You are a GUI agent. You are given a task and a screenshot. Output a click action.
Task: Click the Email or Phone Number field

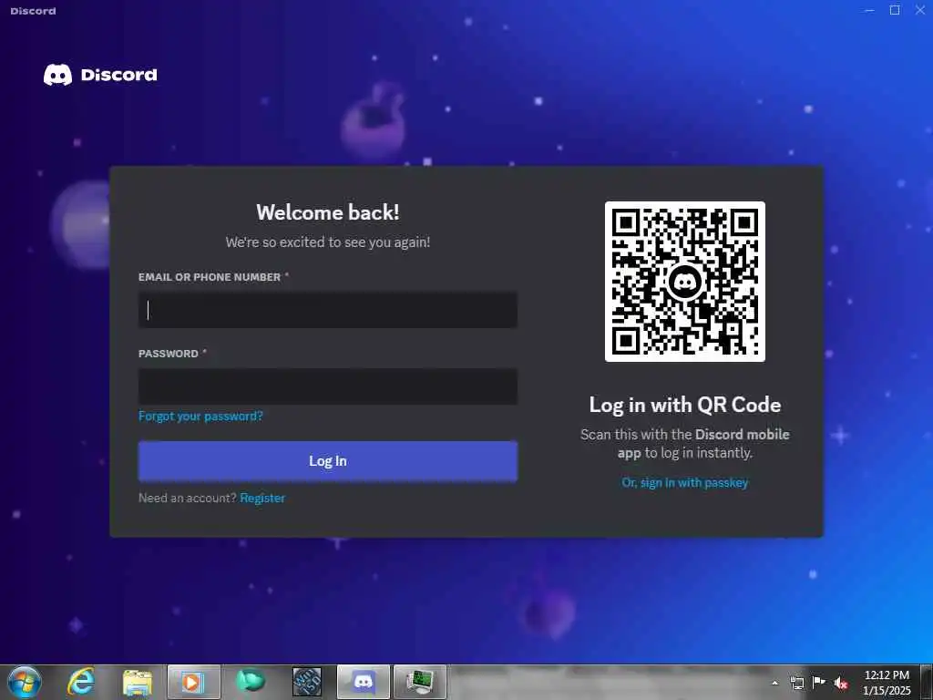(328, 310)
